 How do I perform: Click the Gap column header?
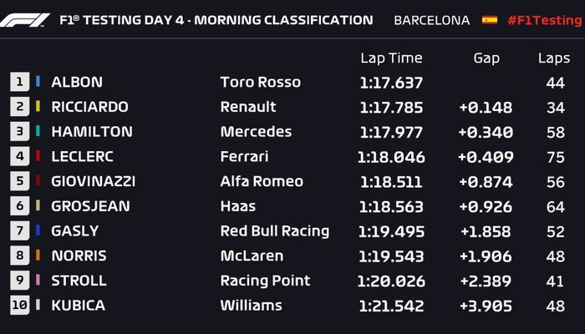pyautogui.click(x=486, y=58)
